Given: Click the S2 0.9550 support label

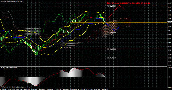Looking at the screenshot, I should click(x=111, y=49).
